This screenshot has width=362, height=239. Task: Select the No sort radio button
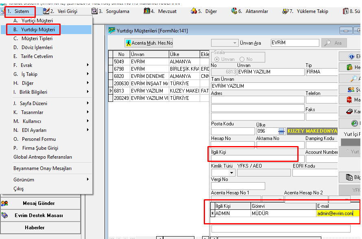point(242,59)
